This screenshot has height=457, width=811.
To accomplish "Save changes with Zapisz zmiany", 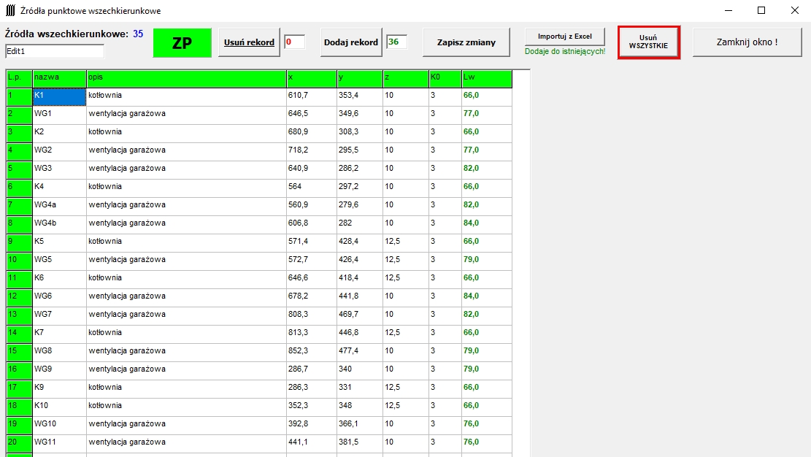I will pyautogui.click(x=466, y=42).
